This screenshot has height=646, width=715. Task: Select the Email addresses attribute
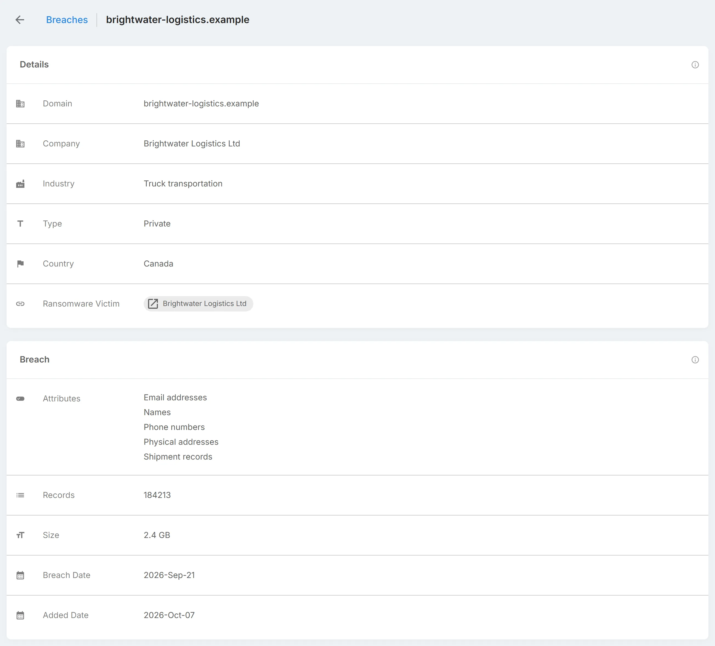point(175,398)
